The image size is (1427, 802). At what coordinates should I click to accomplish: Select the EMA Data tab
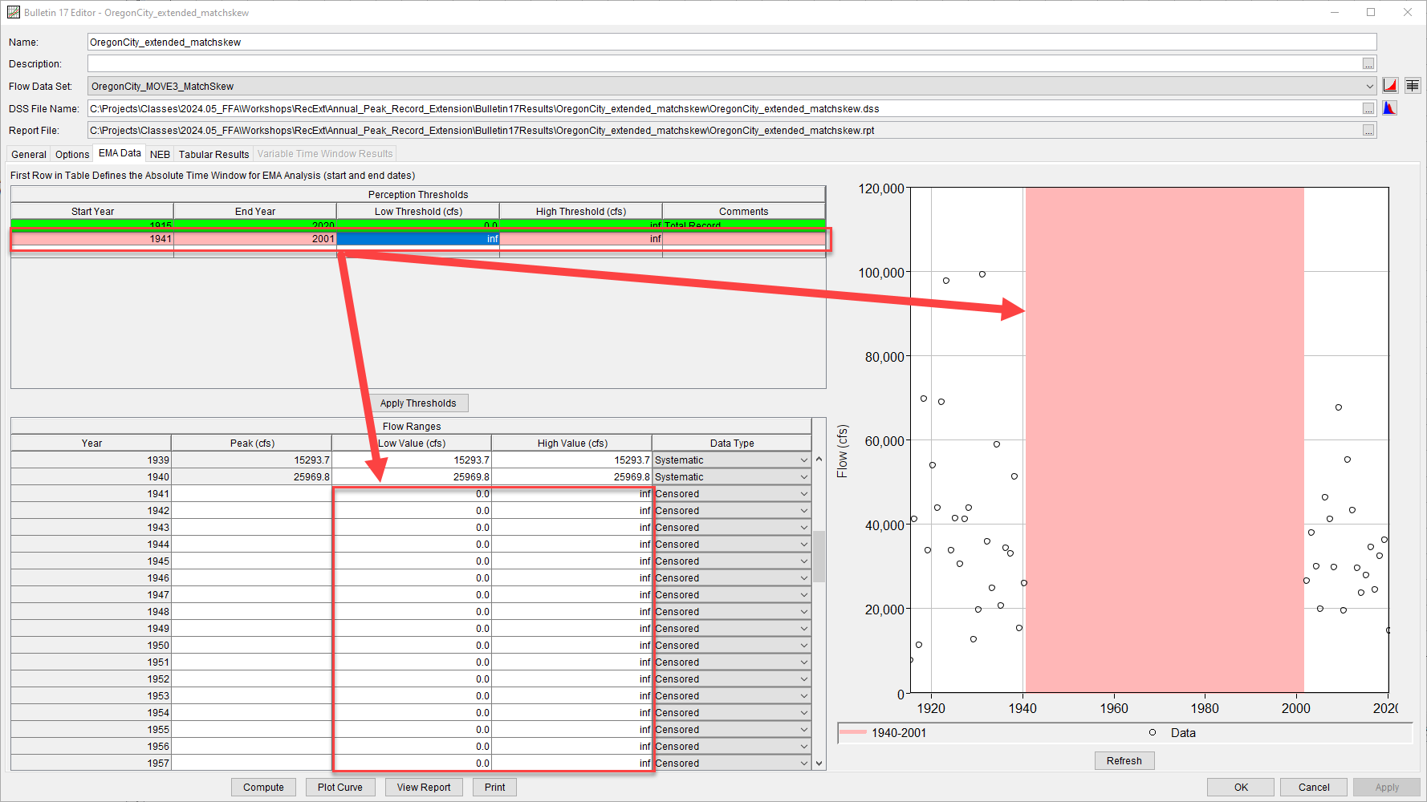tap(120, 153)
